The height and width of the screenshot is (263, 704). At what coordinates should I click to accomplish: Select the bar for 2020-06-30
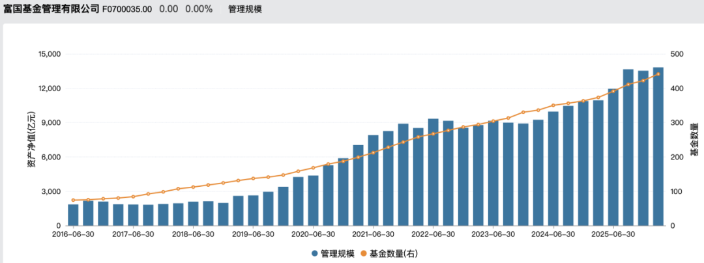[314, 201]
